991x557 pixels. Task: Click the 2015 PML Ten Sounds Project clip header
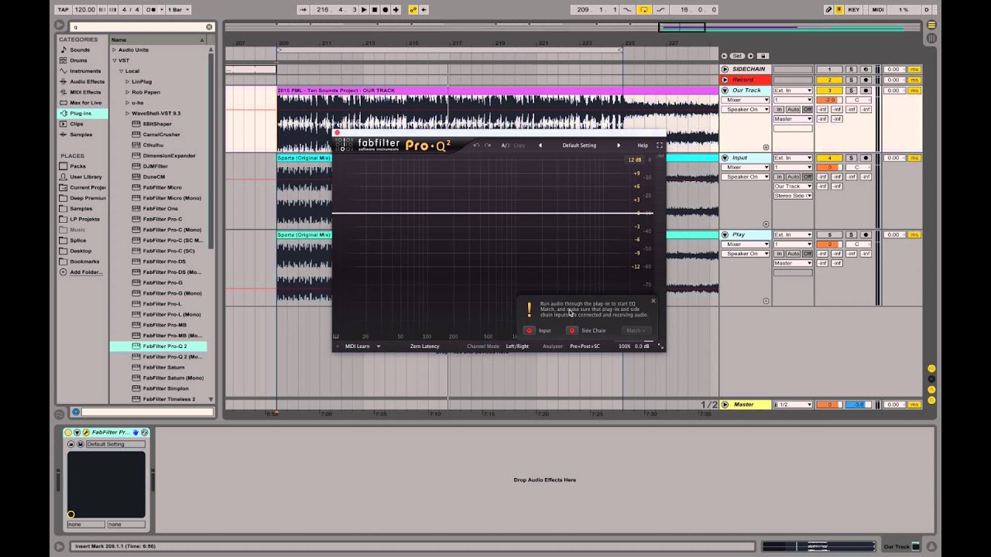pyautogui.click(x=498, y=91)
